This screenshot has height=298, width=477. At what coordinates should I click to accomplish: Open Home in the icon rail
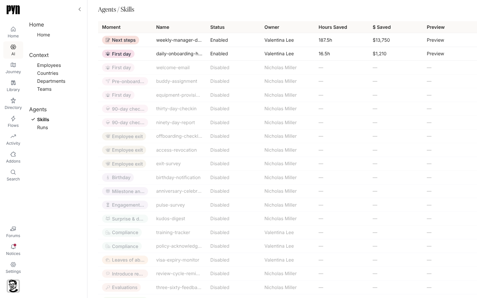point(13,32)
